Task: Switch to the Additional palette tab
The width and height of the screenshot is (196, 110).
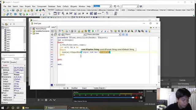Action: coord(59,10)
